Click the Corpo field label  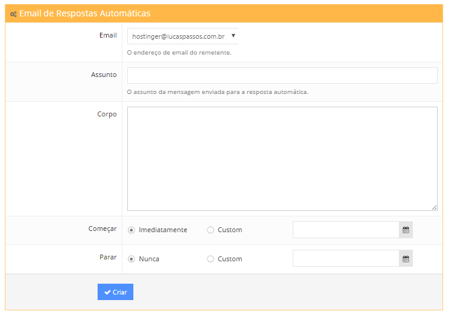(x=107, y=114)
